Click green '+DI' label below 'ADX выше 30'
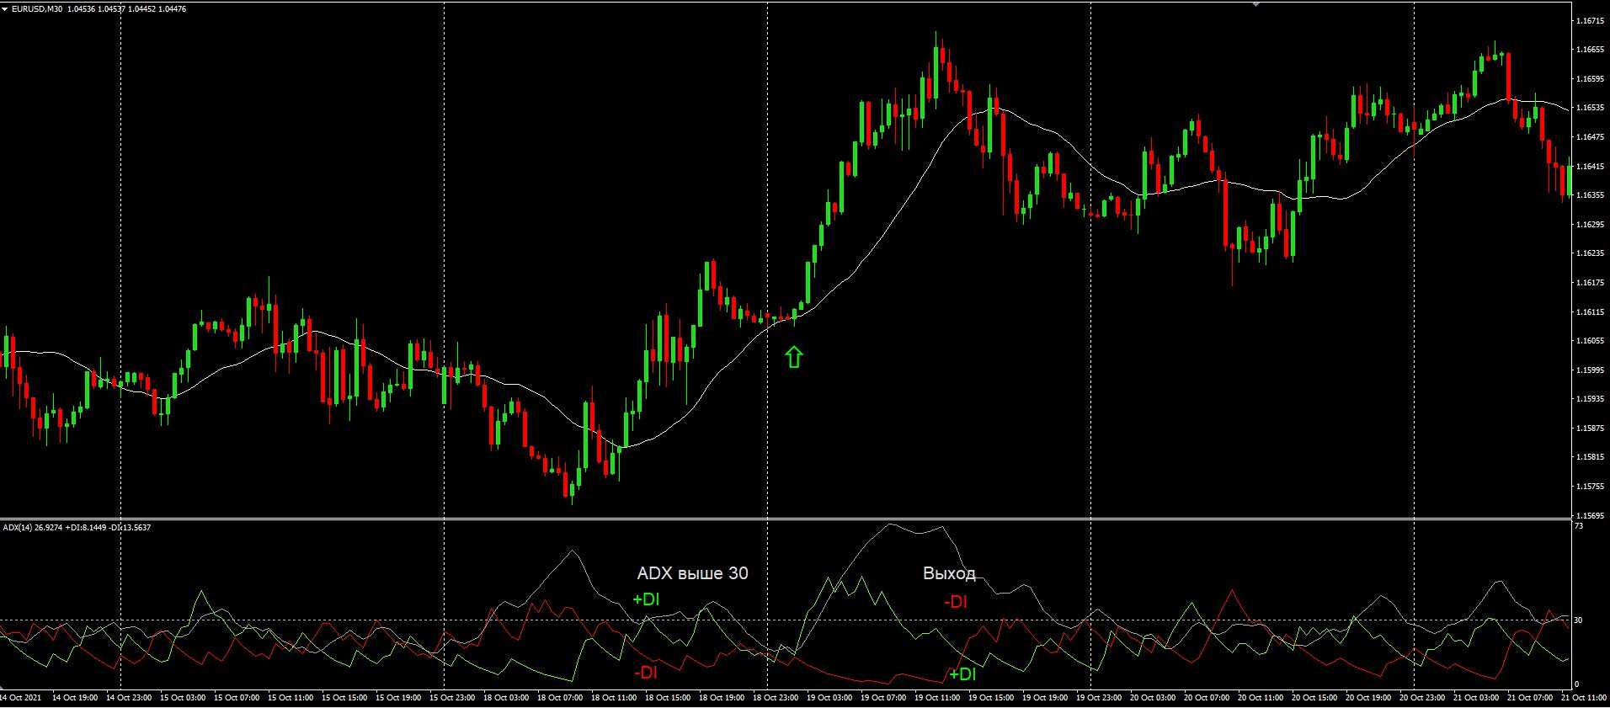Screen dimensions: 1610x708 coord(646,600)
